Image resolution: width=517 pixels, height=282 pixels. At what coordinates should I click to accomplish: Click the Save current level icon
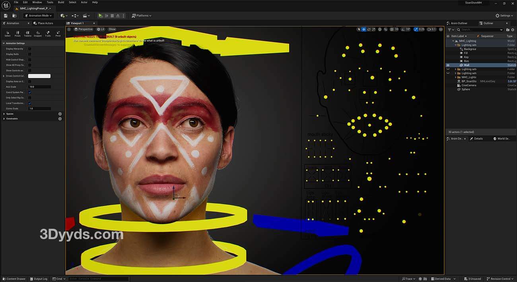click(6, 15)
